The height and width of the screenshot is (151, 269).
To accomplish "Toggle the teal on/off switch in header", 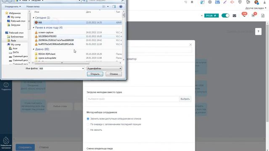I will tap(225, 16).
